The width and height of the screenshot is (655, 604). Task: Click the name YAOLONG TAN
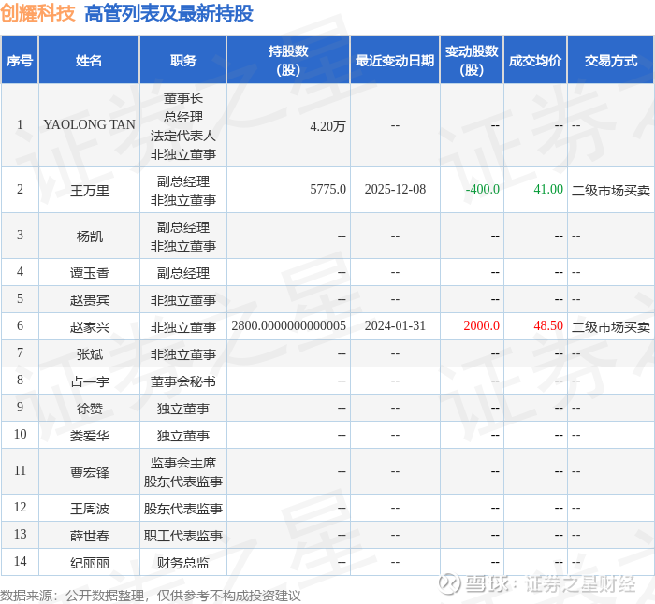89,124
